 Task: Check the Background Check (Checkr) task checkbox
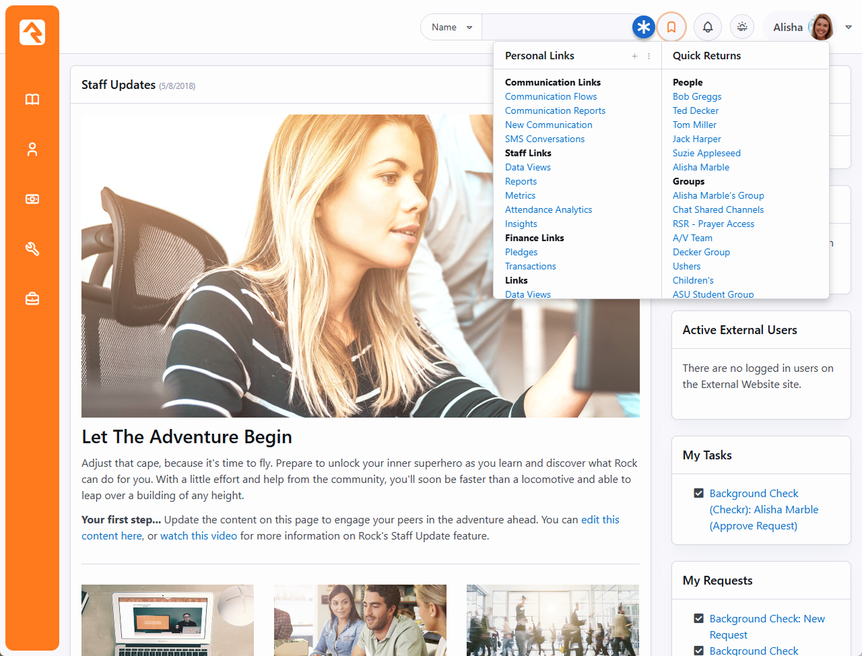(x=698, y=493)
